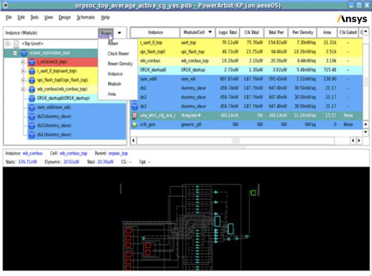Click the PowerArtist title bar application icon
This screenshot has width=372, height=276.
(x=5, y=5)
